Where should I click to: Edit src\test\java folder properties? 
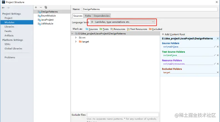click(215, 55)
